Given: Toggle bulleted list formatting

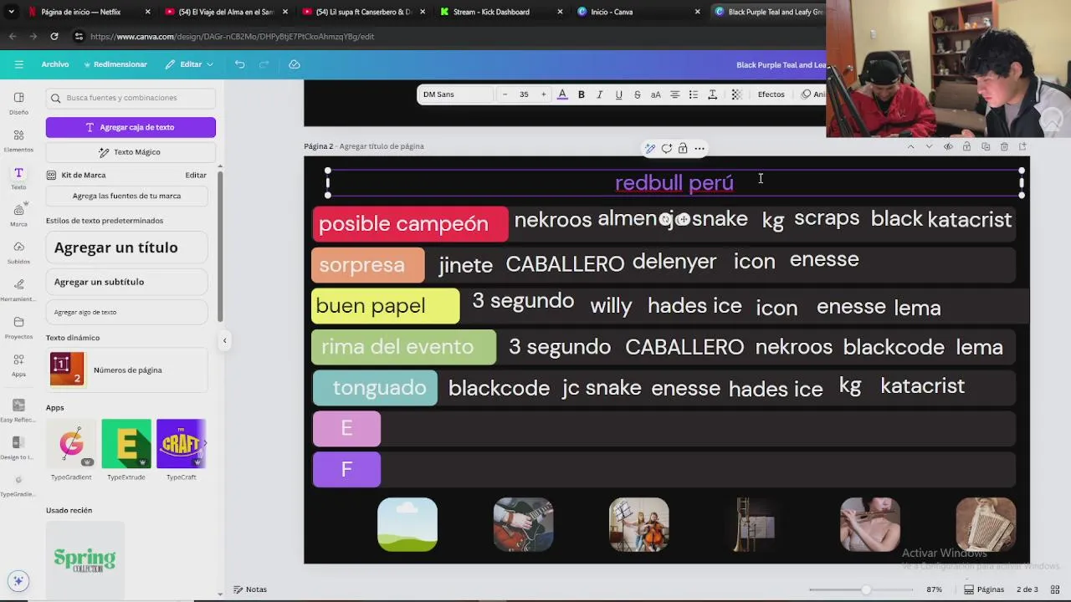Looking at the screenshot, I should [x=693, y=94].
